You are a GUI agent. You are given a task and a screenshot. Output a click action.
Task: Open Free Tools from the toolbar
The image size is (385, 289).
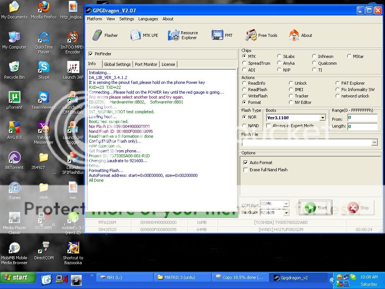click(x=261, y=35)
